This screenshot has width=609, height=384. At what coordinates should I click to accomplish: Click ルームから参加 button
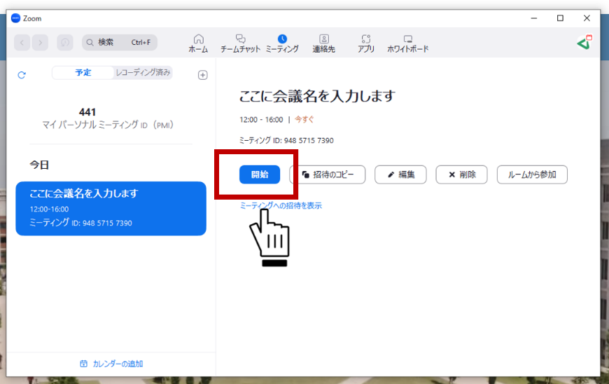[x=532, y=174]
